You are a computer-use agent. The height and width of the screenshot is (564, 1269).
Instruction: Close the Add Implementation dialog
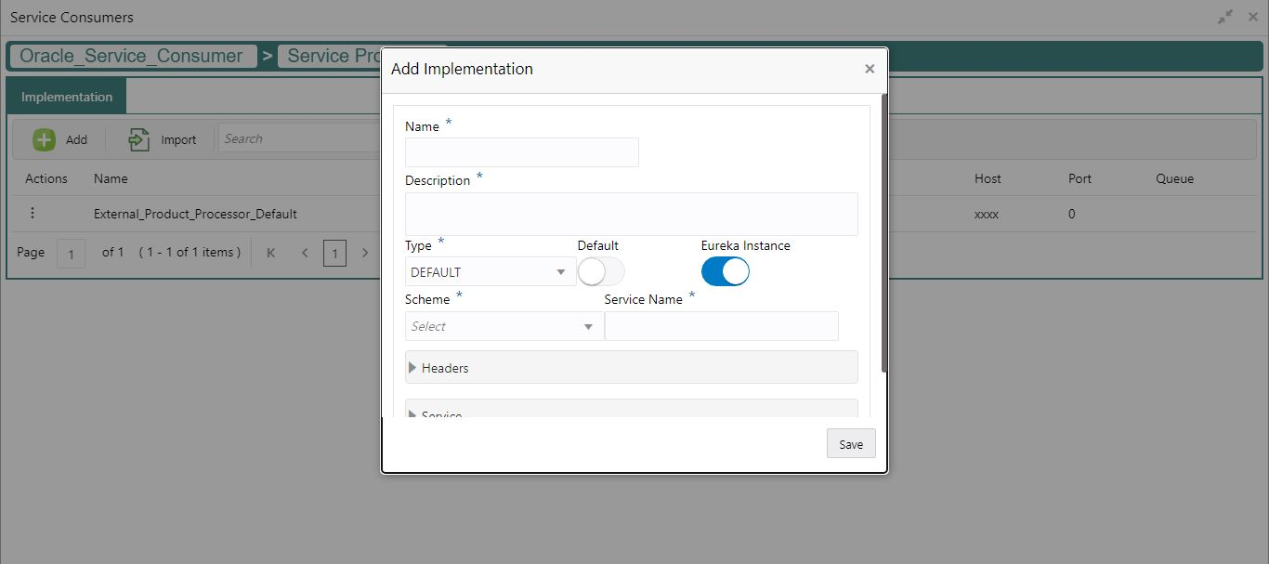tap(870, 69)
